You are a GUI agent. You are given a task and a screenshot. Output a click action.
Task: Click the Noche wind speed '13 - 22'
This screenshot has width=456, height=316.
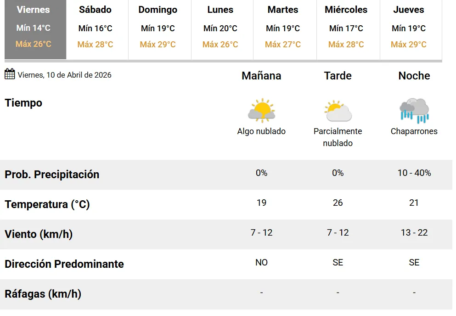(x=414, y=233)
